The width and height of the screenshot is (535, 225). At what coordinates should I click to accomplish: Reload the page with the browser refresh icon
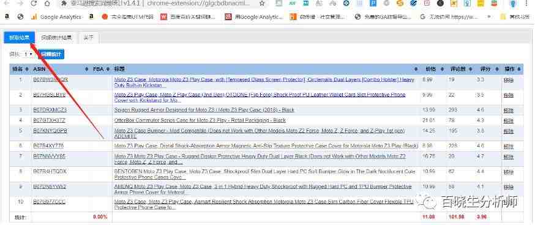pos(33,4)
